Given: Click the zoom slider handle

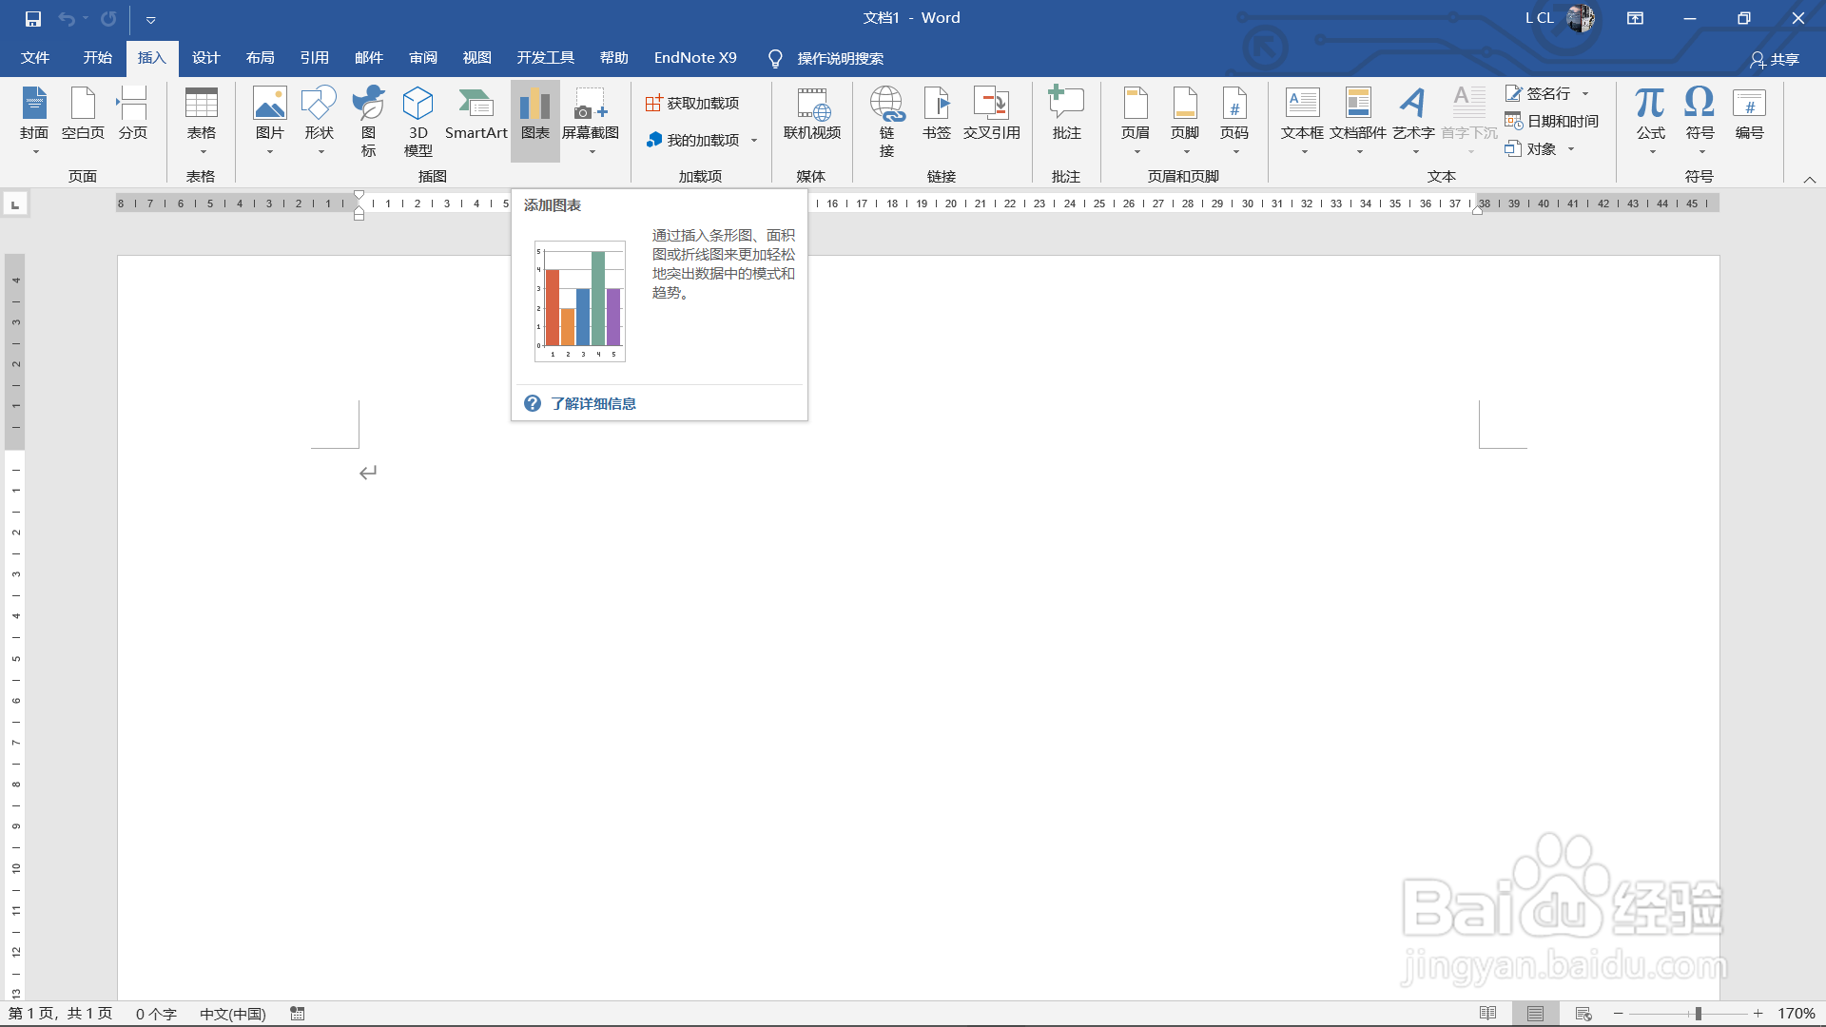Looking at the screenshot, I should pos(1698,1014).
